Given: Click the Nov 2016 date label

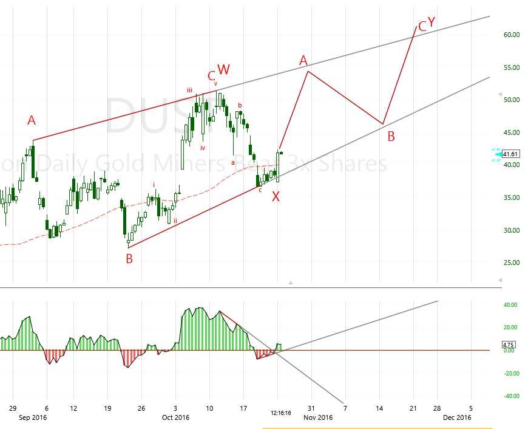Looking at the screenshot, I should click(x=318, y=417).
